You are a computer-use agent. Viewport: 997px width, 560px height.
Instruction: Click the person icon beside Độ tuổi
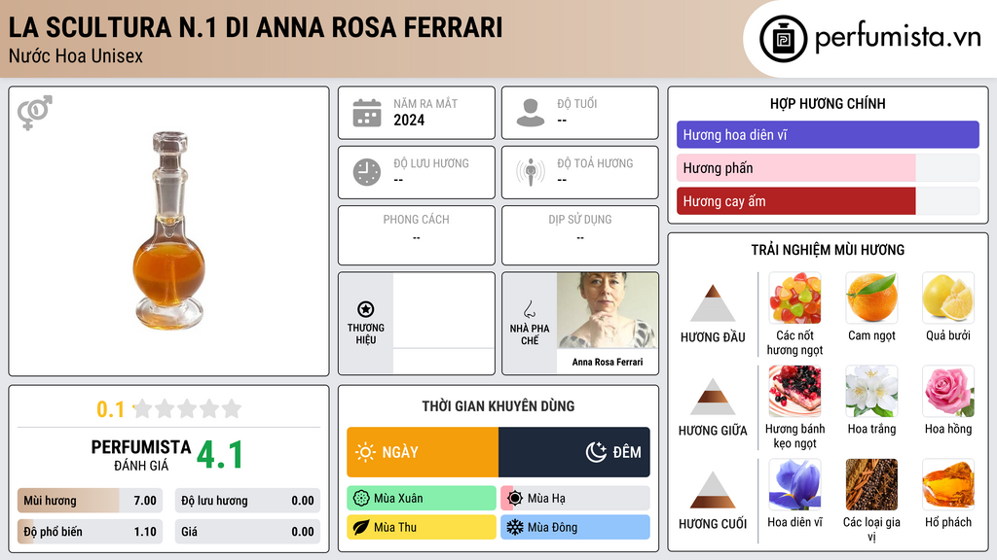[x=531, y=113]
